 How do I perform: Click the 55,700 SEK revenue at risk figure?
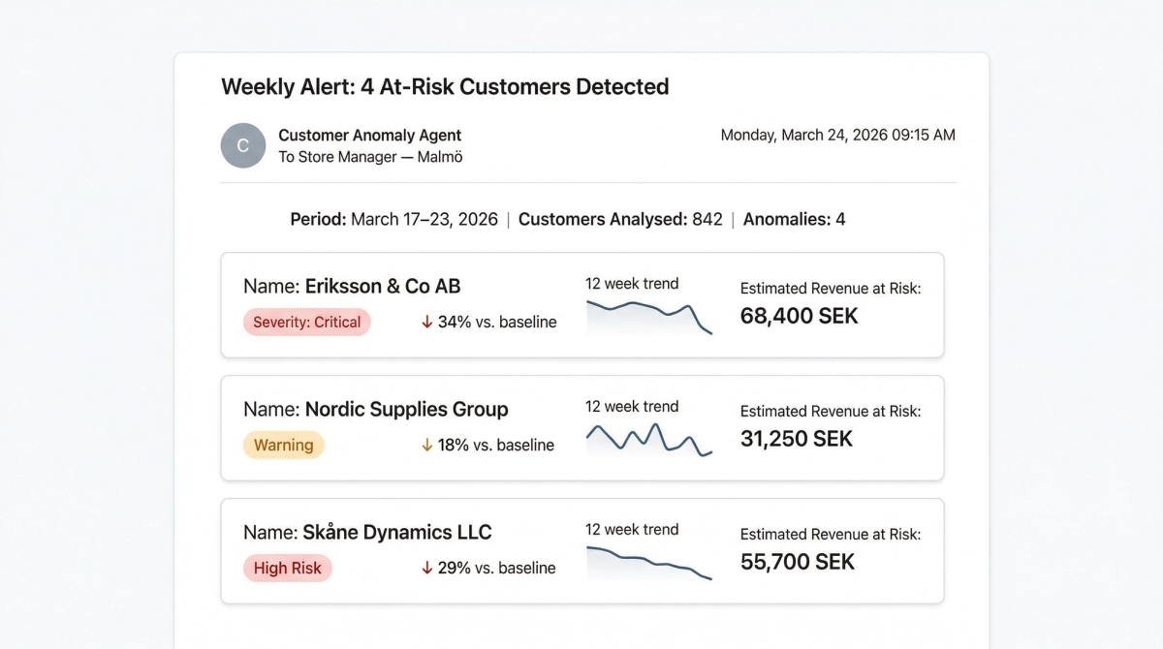click(797, 562)
